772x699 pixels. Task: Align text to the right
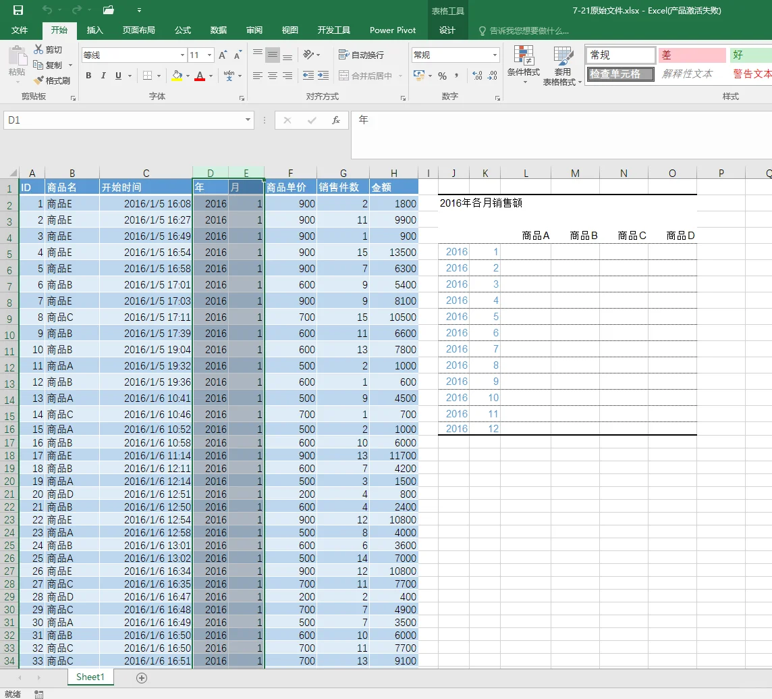click(287, 76)
